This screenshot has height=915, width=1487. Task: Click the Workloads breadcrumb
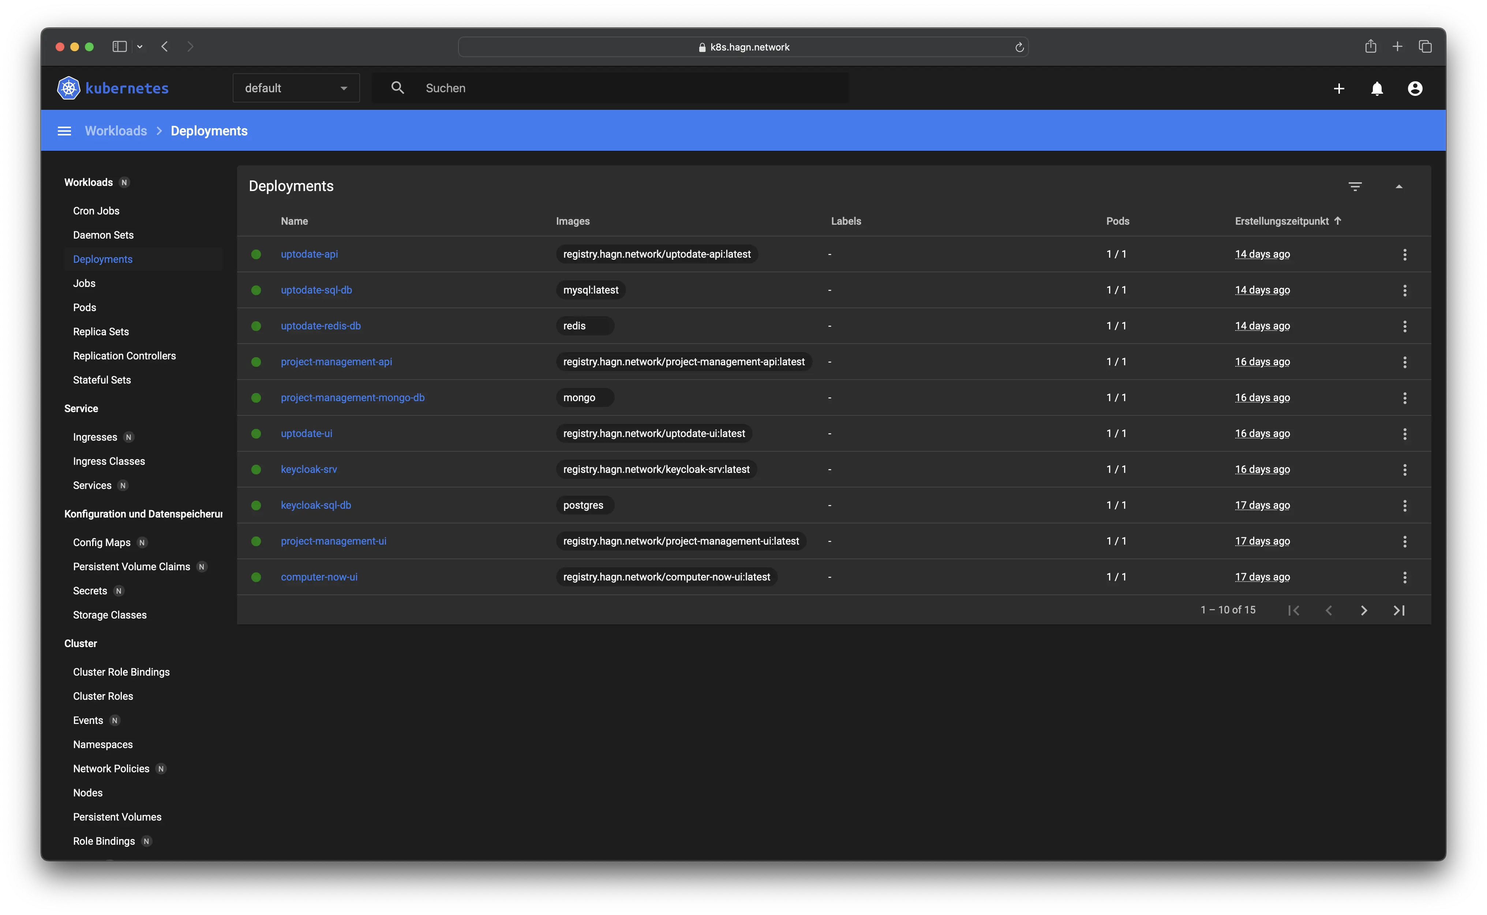(116, 131)
